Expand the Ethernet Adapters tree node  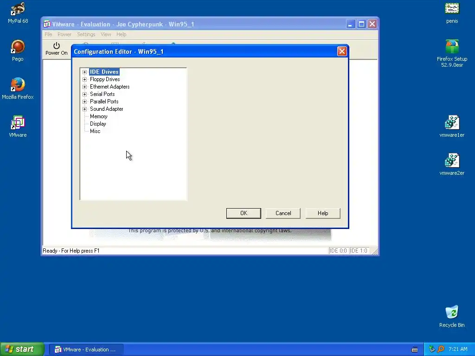pyautogui.click(x=84, y=87)
